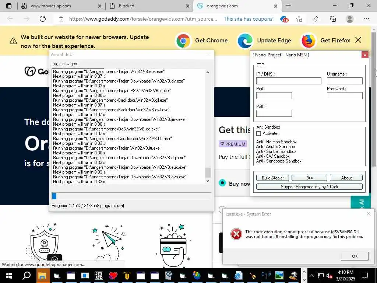The height and width of the screenshot is (283, 377).
Task: Open the tab actions menu icon
Action: click(x=9, y=6)
